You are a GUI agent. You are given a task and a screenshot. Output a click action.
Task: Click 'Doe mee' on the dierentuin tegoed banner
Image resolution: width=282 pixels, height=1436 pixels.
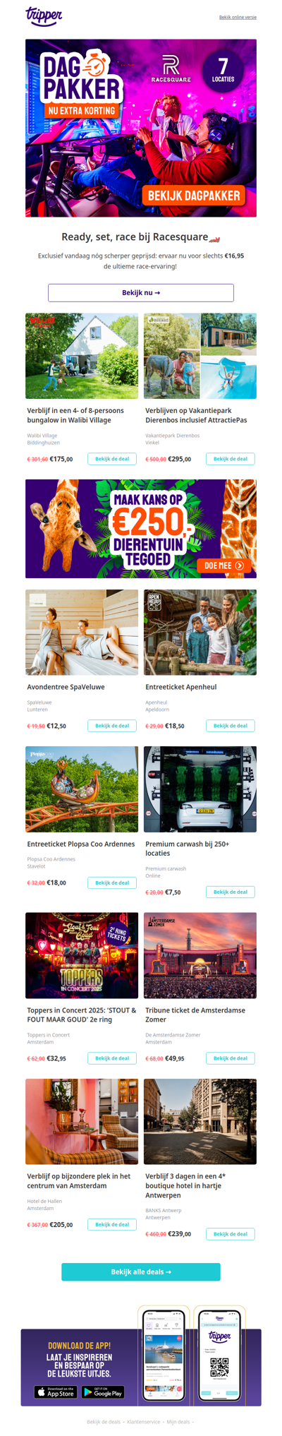(223, 566)
